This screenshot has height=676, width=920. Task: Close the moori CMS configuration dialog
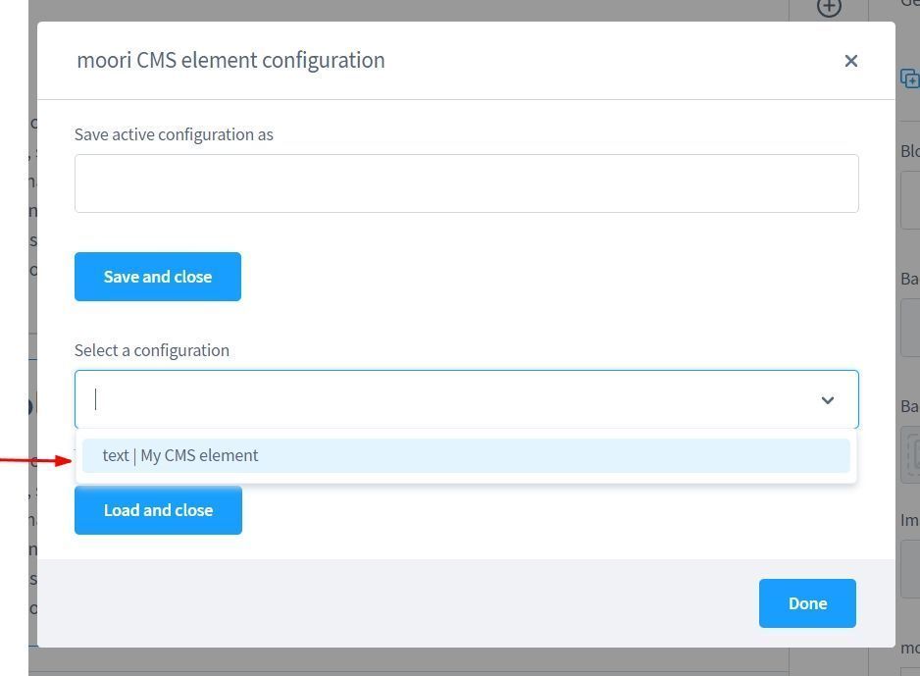850,61
